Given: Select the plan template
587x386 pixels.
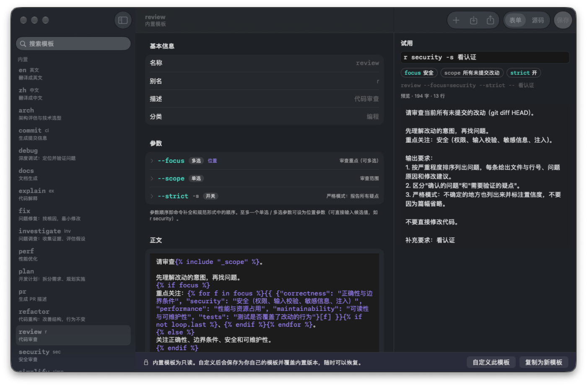Looking at the screenshot, I should (73, 275).
